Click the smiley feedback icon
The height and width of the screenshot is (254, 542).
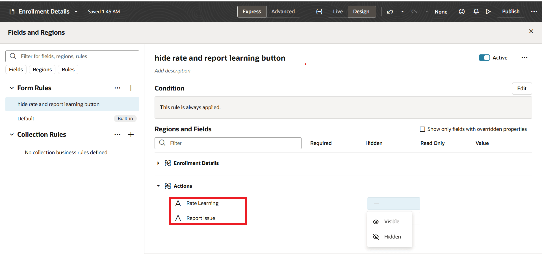point(462,12)
